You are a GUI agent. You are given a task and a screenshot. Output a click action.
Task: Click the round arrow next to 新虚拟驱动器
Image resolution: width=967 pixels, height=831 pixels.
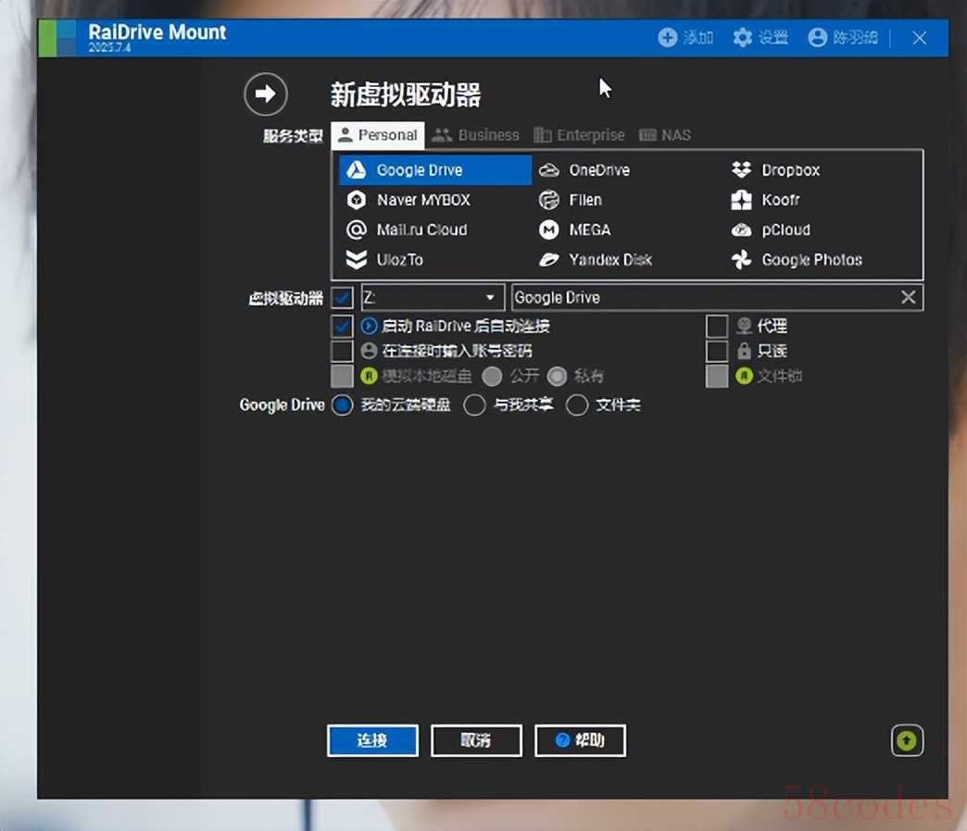[x=266, y=93]
